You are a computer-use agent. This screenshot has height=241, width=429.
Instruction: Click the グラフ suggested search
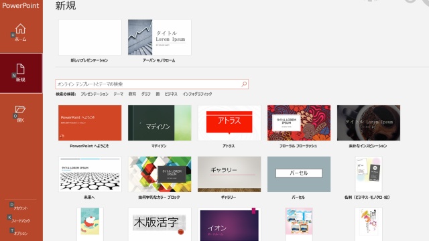pyautogui.click(x=146, y=94)
